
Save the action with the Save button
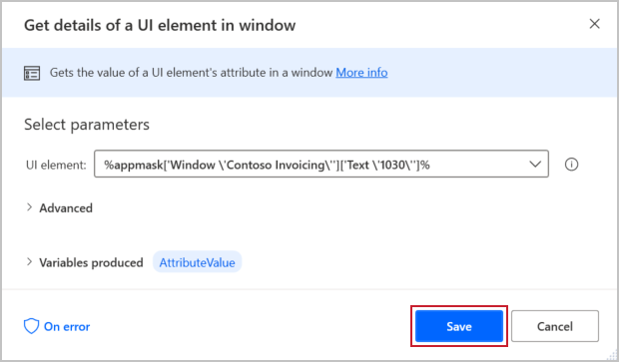459,326
